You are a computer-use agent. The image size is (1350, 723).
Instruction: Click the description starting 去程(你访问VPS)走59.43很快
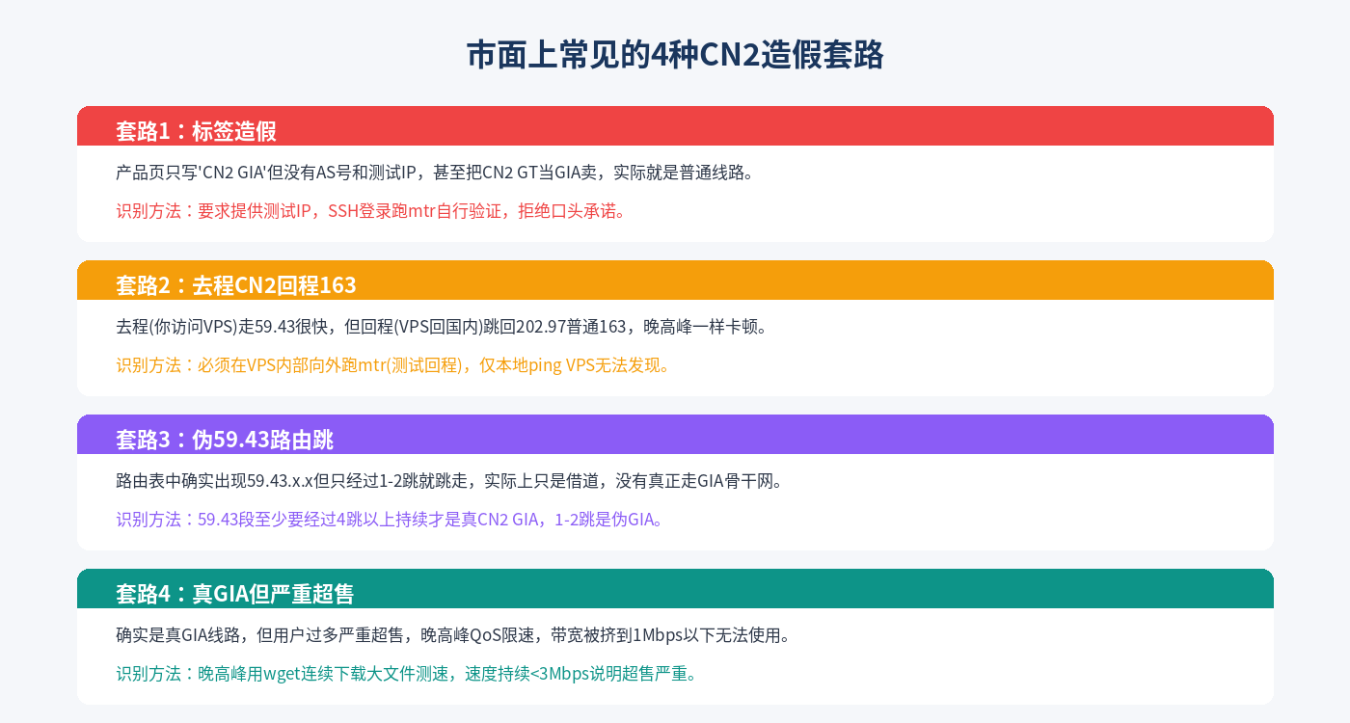[442, 327]
